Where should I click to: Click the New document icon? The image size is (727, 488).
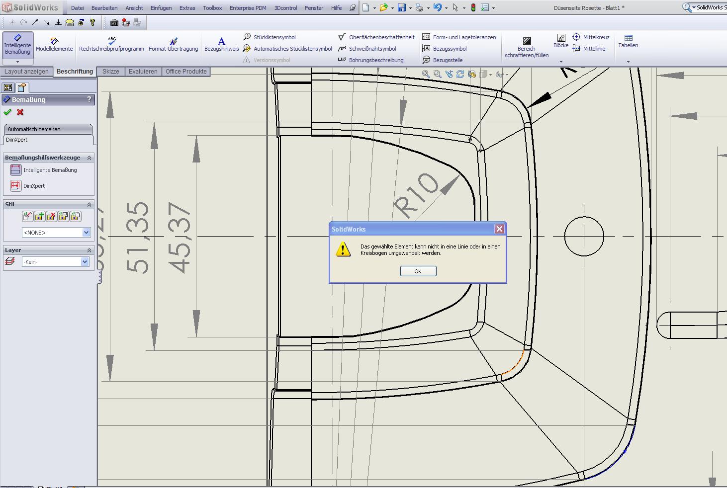366,8
